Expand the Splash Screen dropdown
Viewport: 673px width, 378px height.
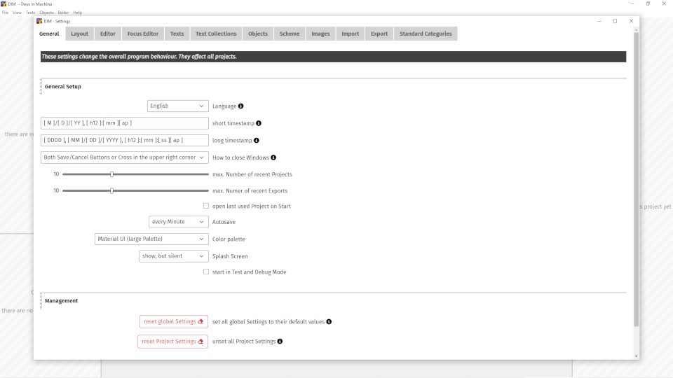click(x=173, y=256)
